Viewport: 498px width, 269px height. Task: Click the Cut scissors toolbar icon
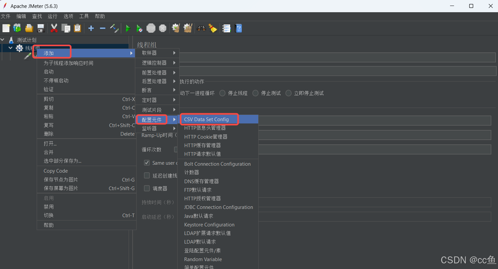54,28
